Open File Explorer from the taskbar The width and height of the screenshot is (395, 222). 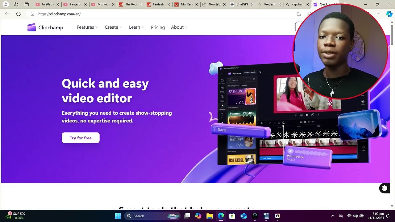pos(210,216)
